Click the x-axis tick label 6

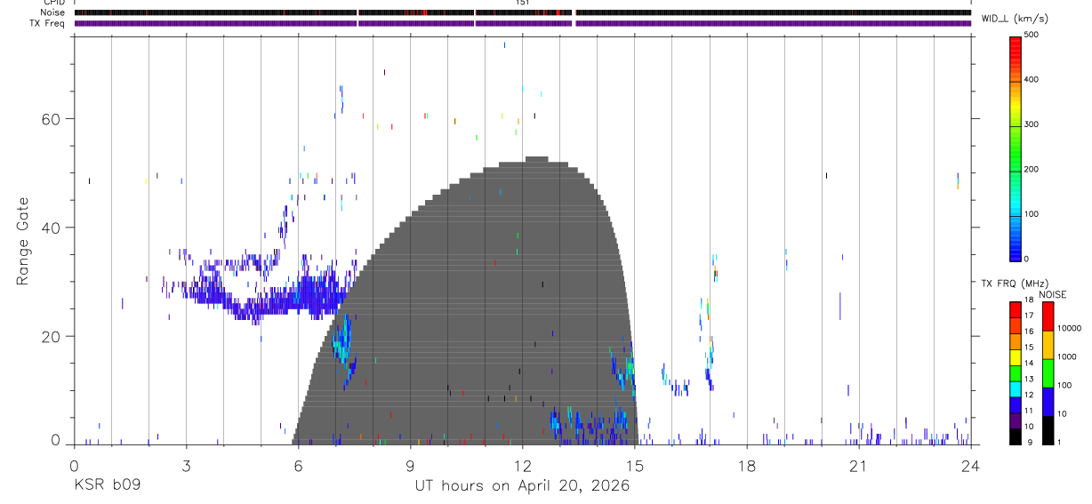(x=298, y=466)
